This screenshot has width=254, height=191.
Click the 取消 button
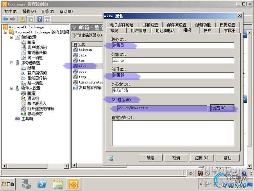coord(176,158)
